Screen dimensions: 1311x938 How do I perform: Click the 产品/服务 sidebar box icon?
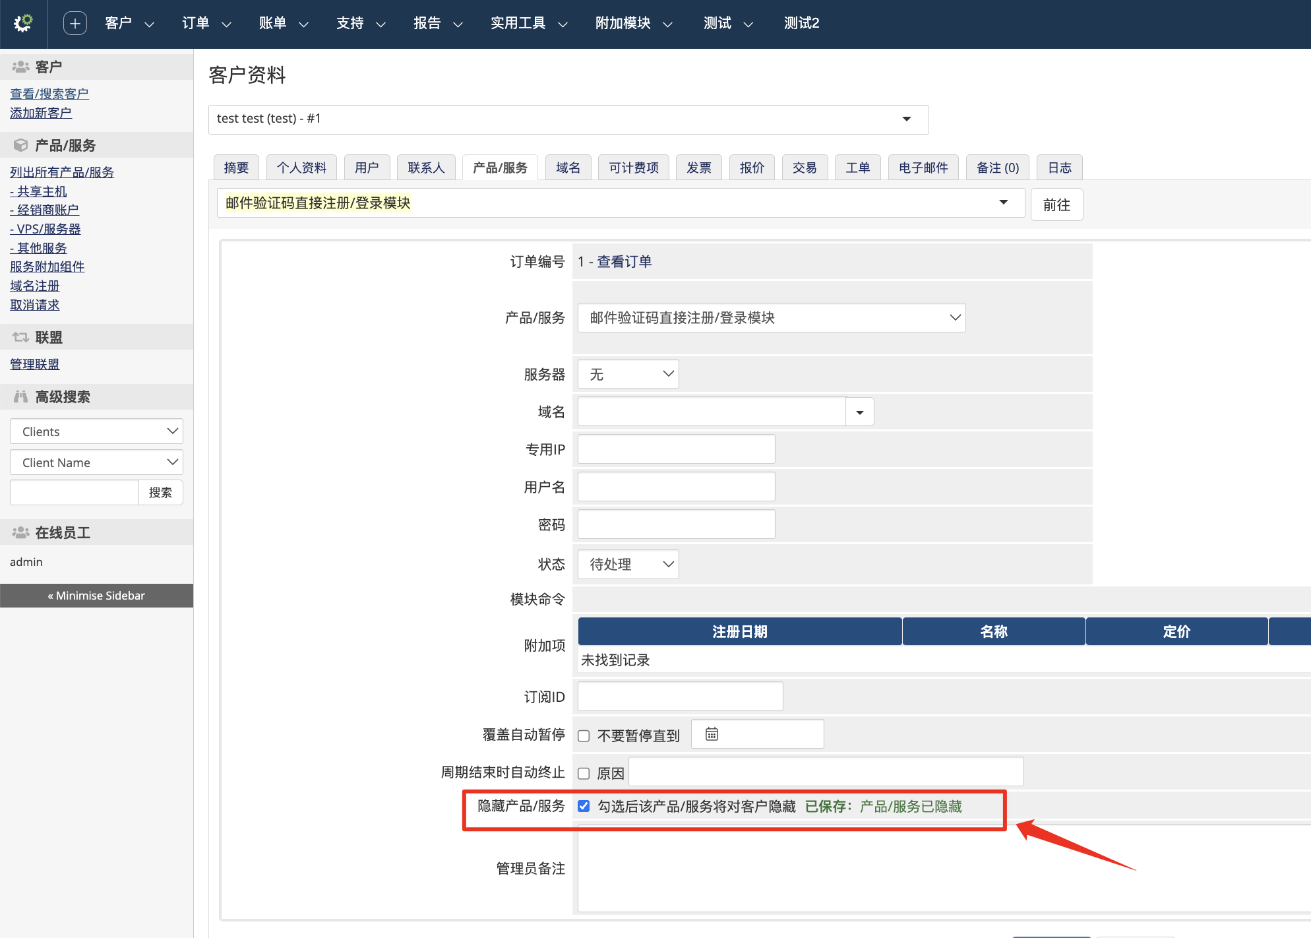20,145
